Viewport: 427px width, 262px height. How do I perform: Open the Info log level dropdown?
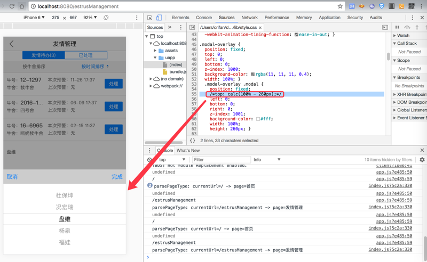coord(266,160)
